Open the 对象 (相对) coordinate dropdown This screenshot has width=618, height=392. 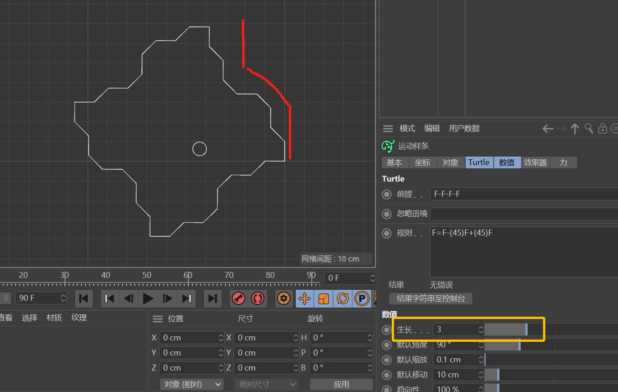point(192,384)
